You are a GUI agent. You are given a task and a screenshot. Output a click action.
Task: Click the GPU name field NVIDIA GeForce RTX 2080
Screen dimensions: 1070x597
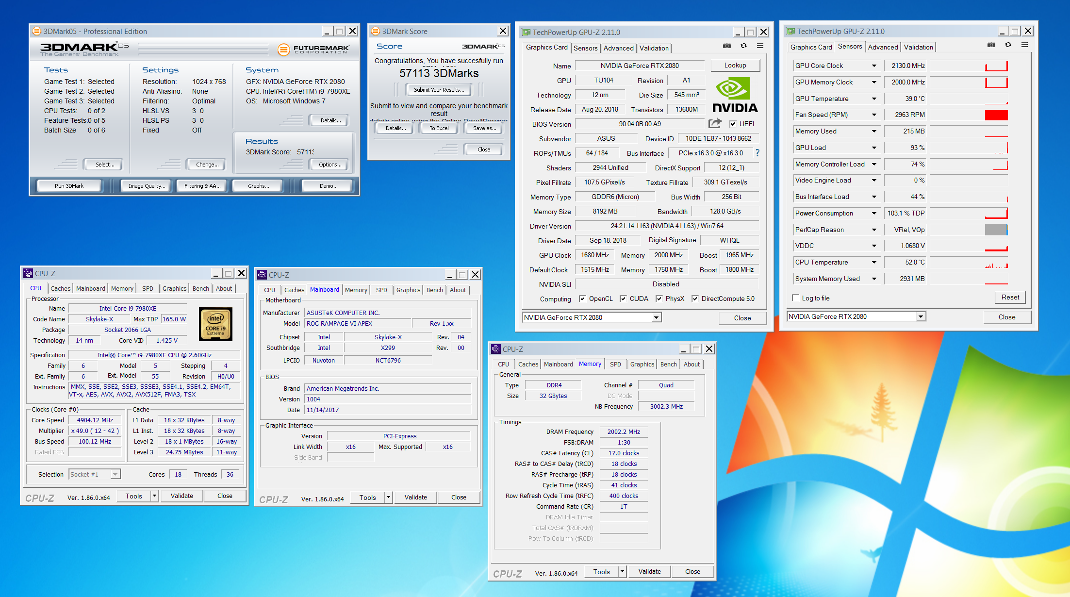[640, 66]
